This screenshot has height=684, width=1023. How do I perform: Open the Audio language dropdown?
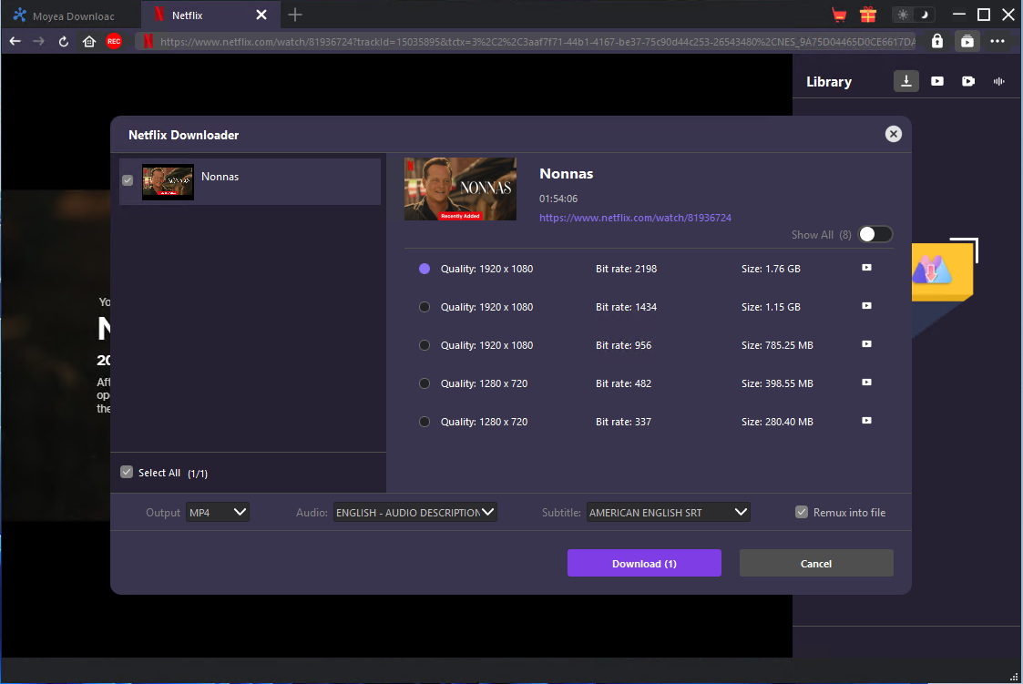click(x=415, y=512)
